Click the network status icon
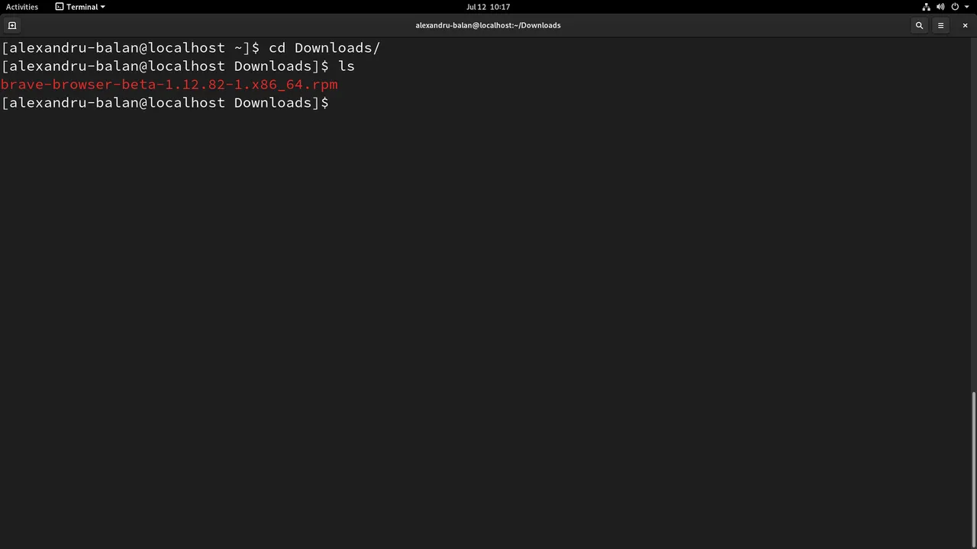Screen dimensions: 977x549 [926, 7]
